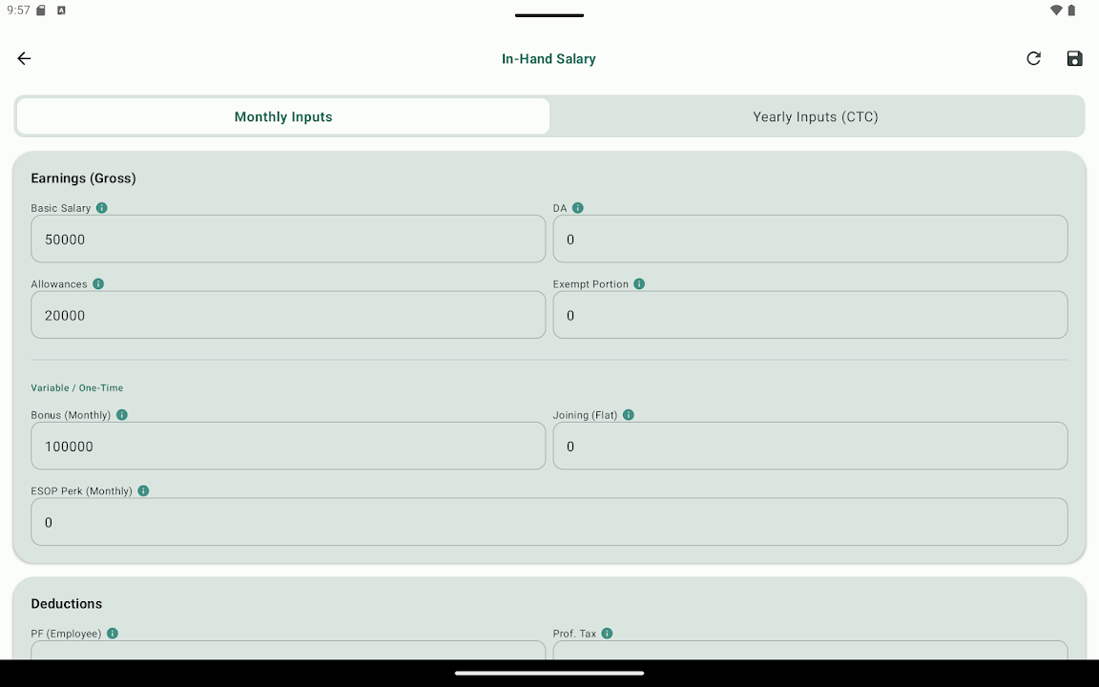View info for Joining (Flat)
1099x687 pixels.
coord(629,415)
